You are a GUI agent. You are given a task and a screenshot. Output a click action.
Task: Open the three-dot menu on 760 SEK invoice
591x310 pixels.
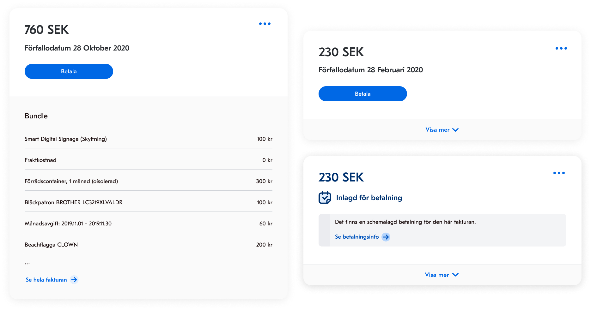[x=265, y=24]
